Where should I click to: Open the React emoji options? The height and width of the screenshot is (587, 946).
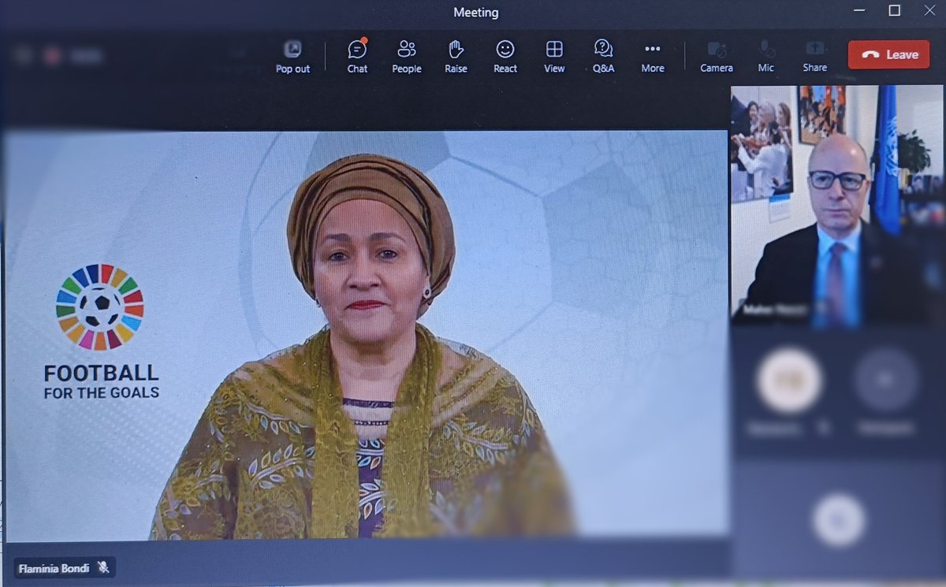click(x=505, y=57)
